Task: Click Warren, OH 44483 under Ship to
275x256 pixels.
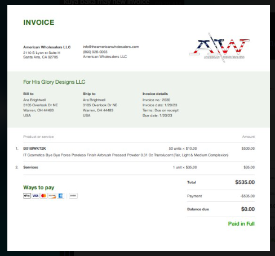Action: coord(98,110)
